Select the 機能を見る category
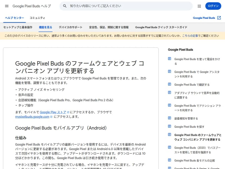Image resolution: width=225 pixels, height=169 pixels. (45, 27)
